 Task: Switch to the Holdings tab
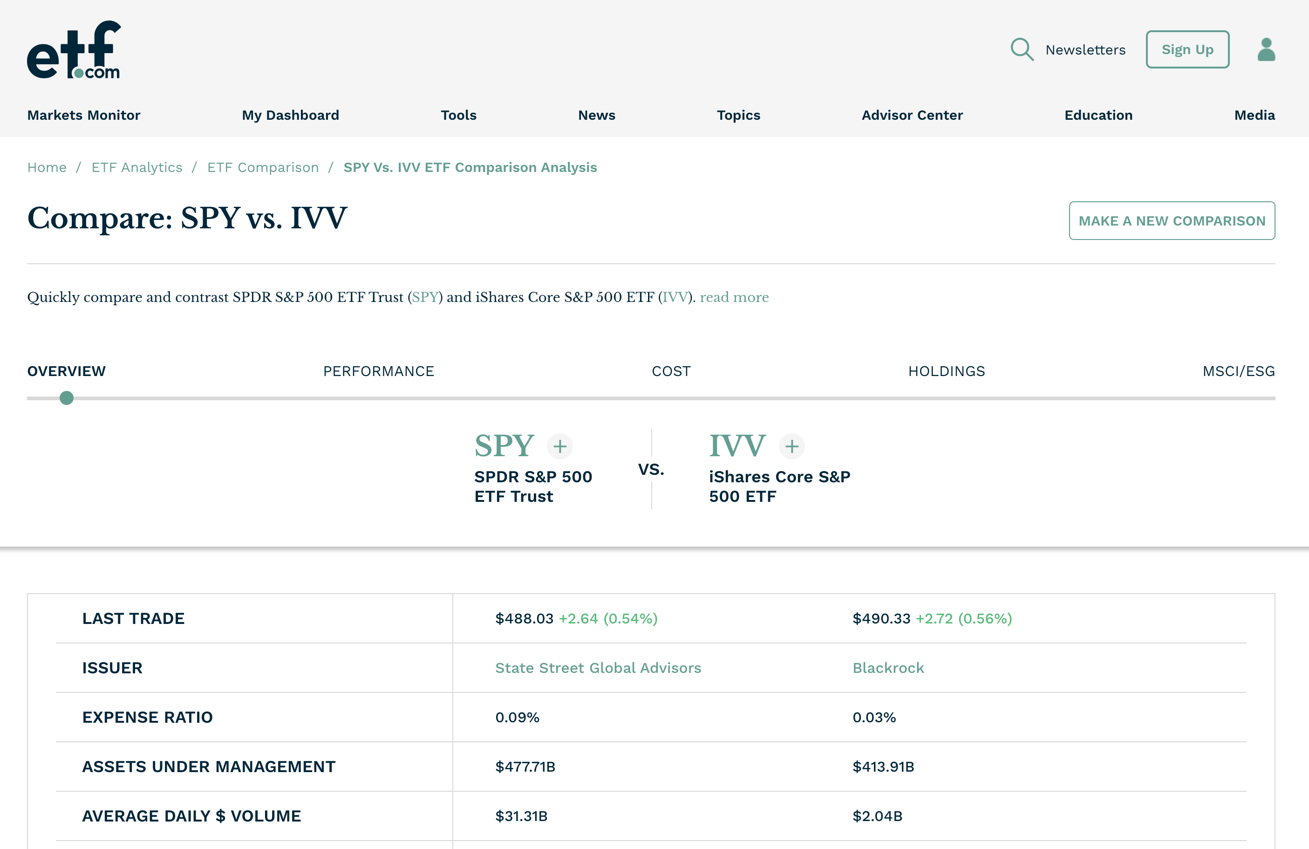pyautogui.click(x=947, y=371)
